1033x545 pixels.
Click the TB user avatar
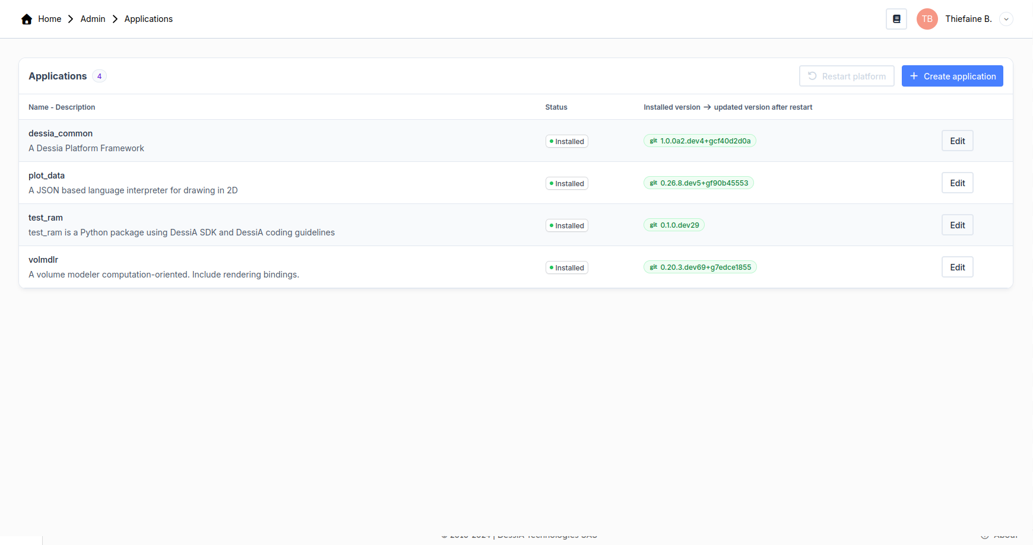point(927,19)
